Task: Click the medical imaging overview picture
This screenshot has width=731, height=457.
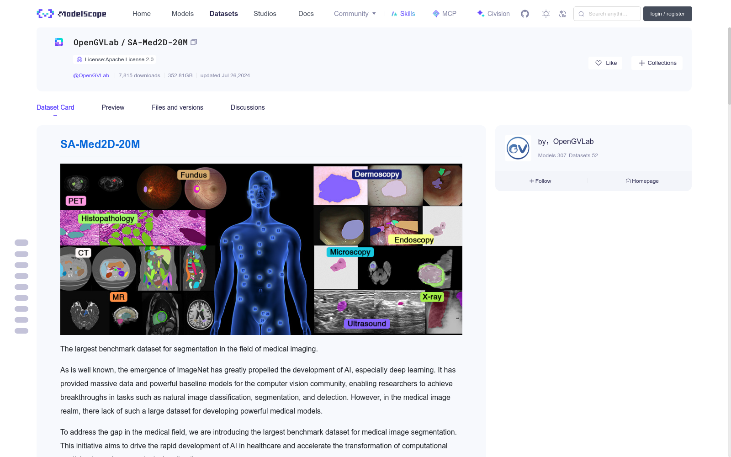Action: click(x=261, y=249)
